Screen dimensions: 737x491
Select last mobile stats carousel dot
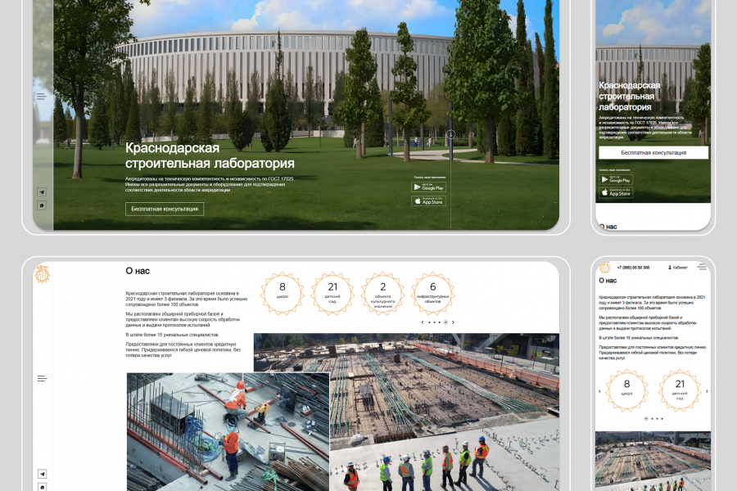(662, 418)
